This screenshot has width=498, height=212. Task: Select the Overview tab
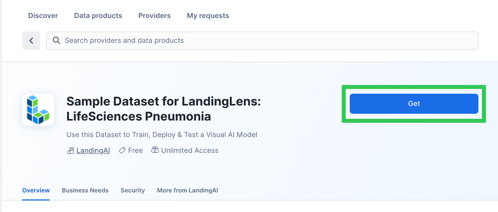pos(36,190)
